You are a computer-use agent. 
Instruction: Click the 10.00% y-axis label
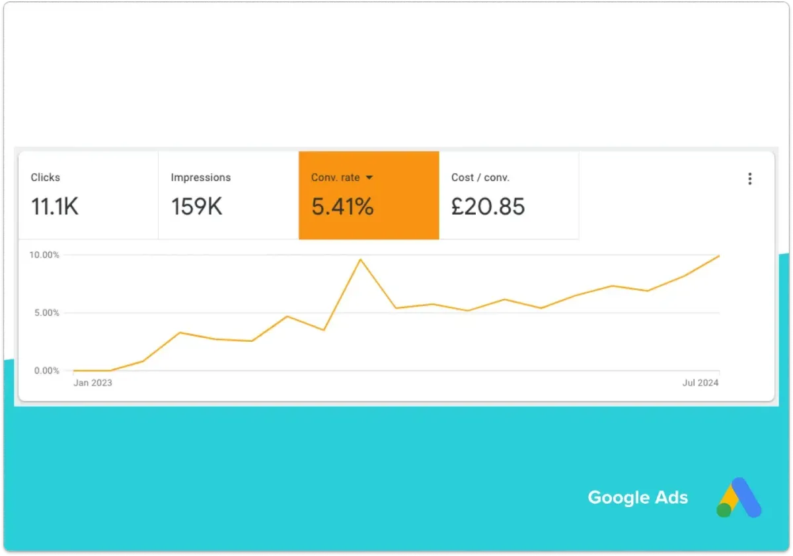[44, 255]
